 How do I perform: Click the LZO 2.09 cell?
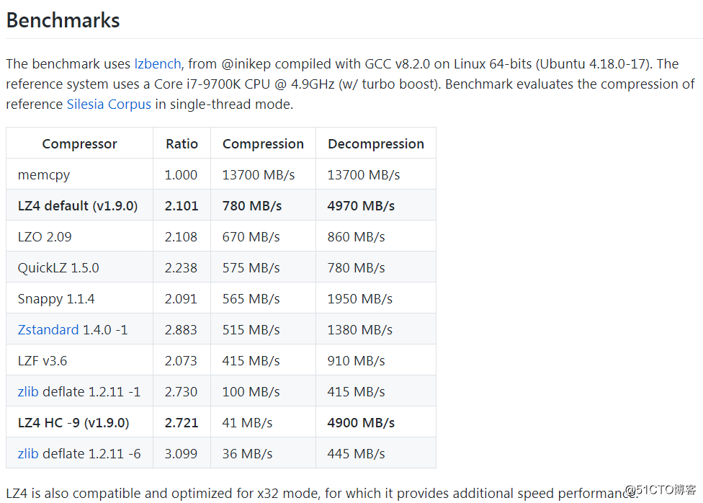[79, 236]
